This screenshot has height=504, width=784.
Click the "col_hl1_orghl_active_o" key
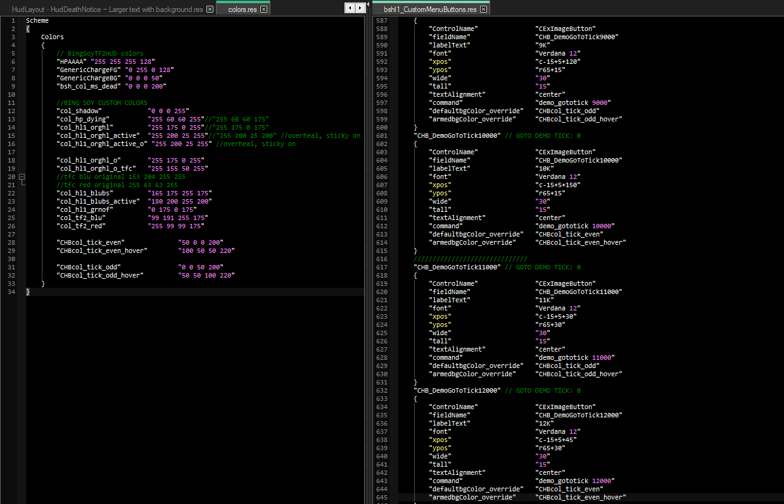click(x=102, y=144)
